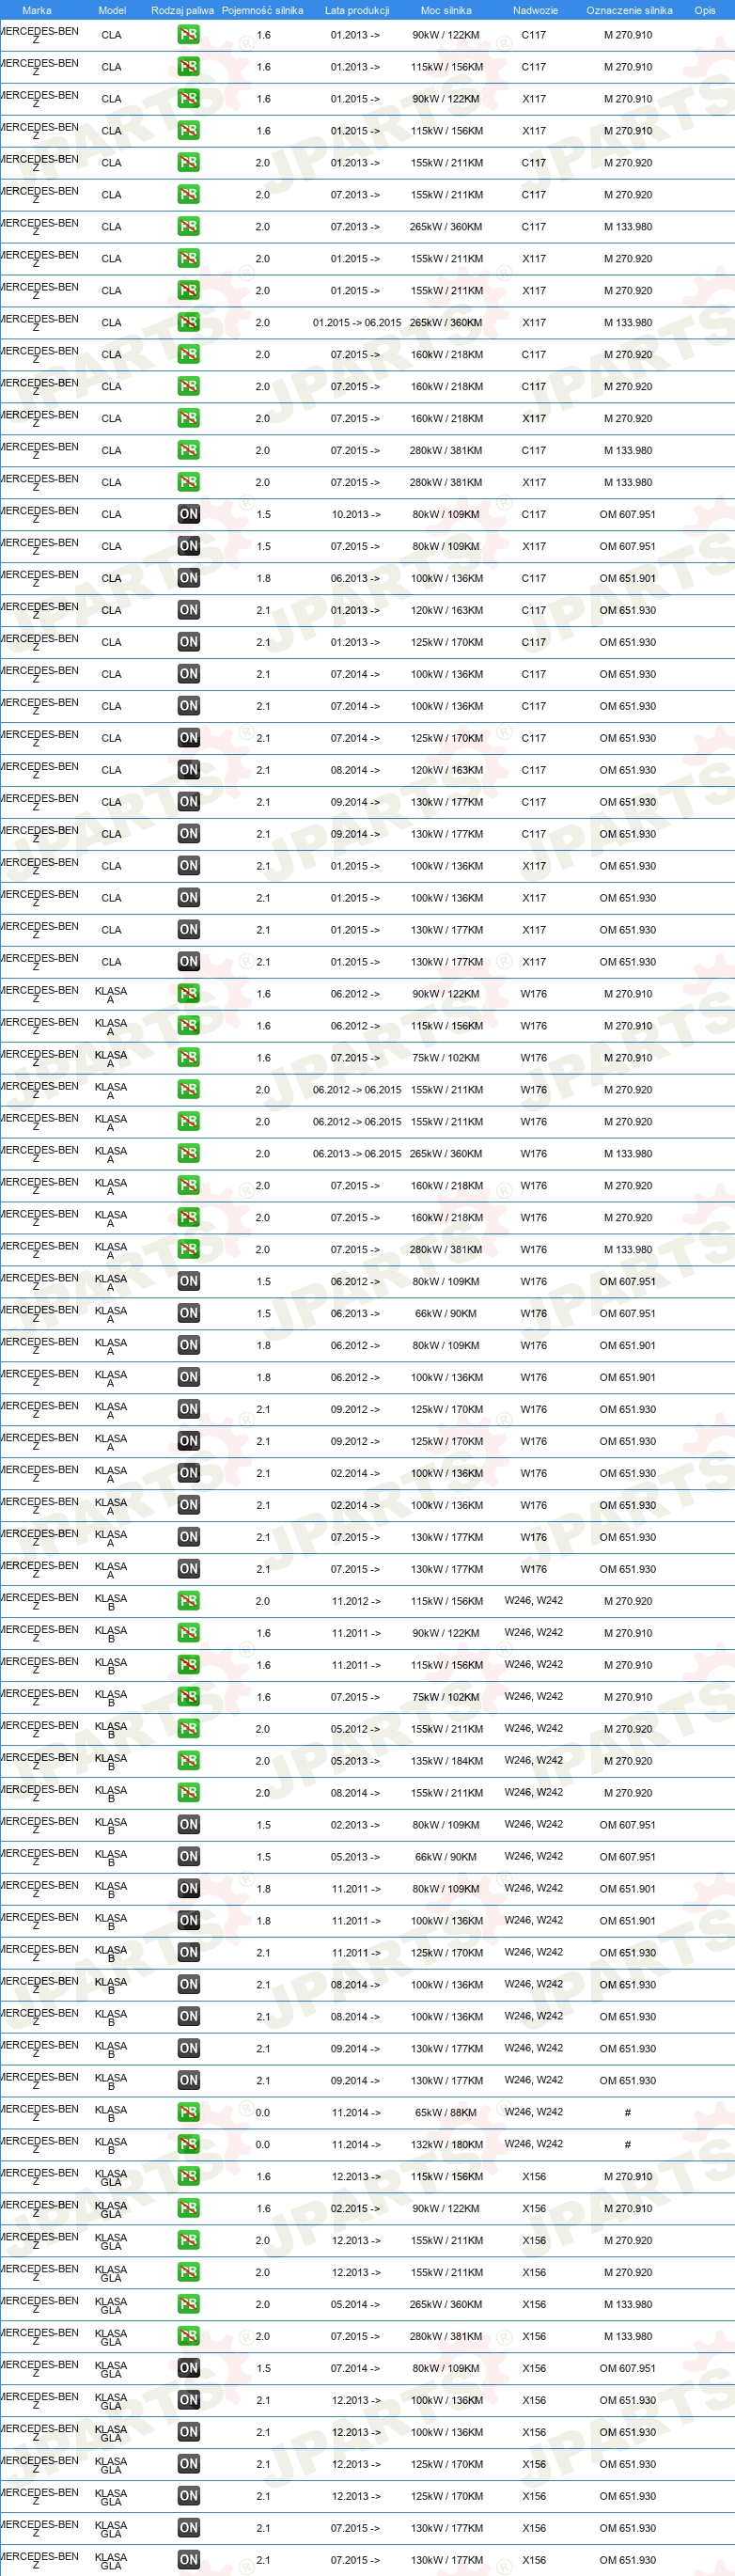Viewport: 735px width, 2576px height.
Task: Click the Oznaczenie silnika column header
Action: pyautogui.click(x=629, y=10)
